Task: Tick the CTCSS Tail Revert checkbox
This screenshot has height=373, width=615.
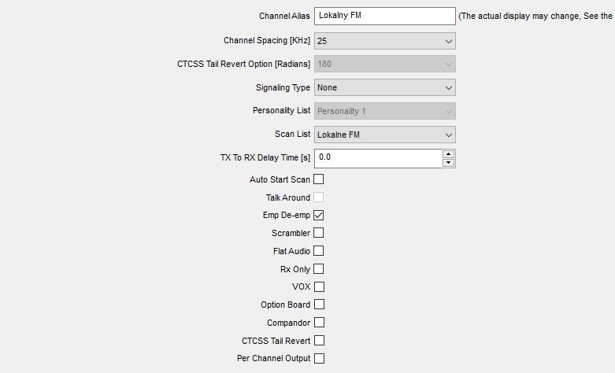Action: click(319, 341)
